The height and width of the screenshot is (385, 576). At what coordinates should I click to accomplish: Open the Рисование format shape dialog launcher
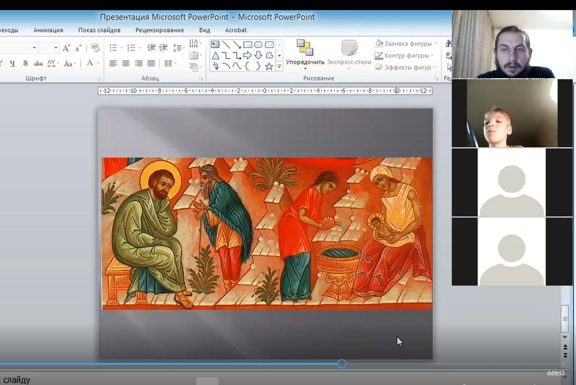pos(436,79)
